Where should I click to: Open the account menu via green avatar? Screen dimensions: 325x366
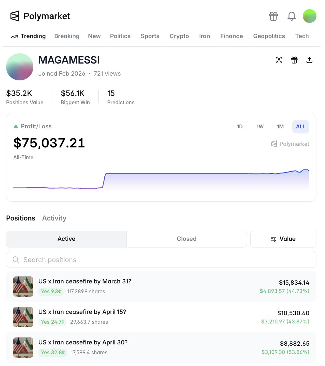[309, 16]
